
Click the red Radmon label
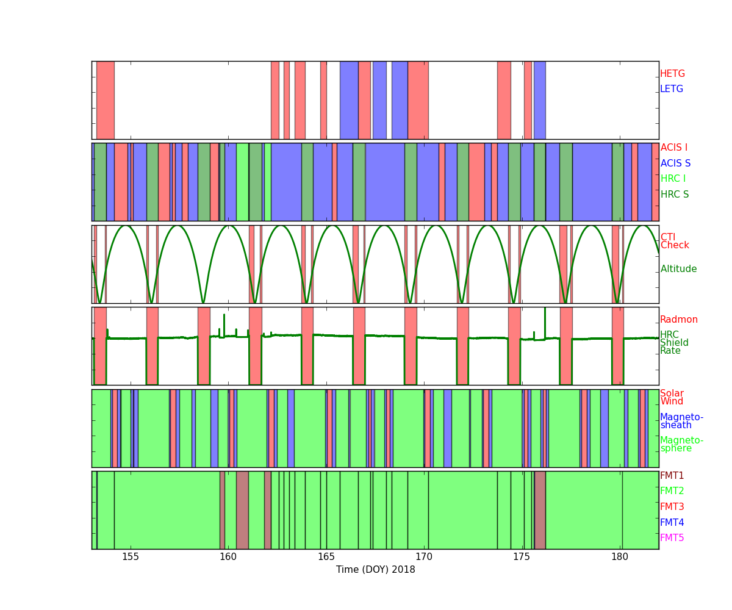[x=678, y=320]
